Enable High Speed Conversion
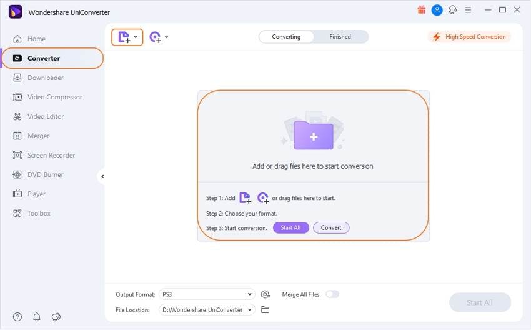The width and height of the screenshot is (531, 330). [469, 37]
